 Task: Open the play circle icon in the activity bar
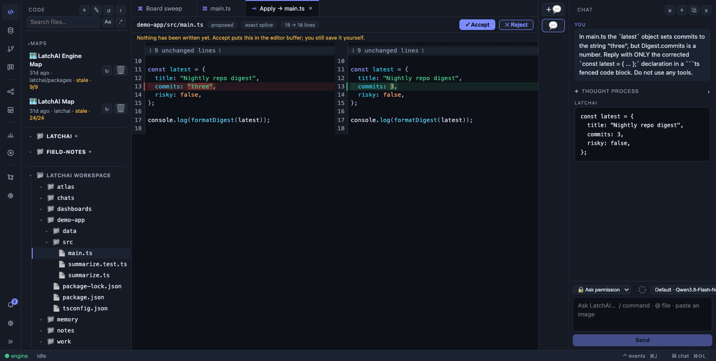11,153
